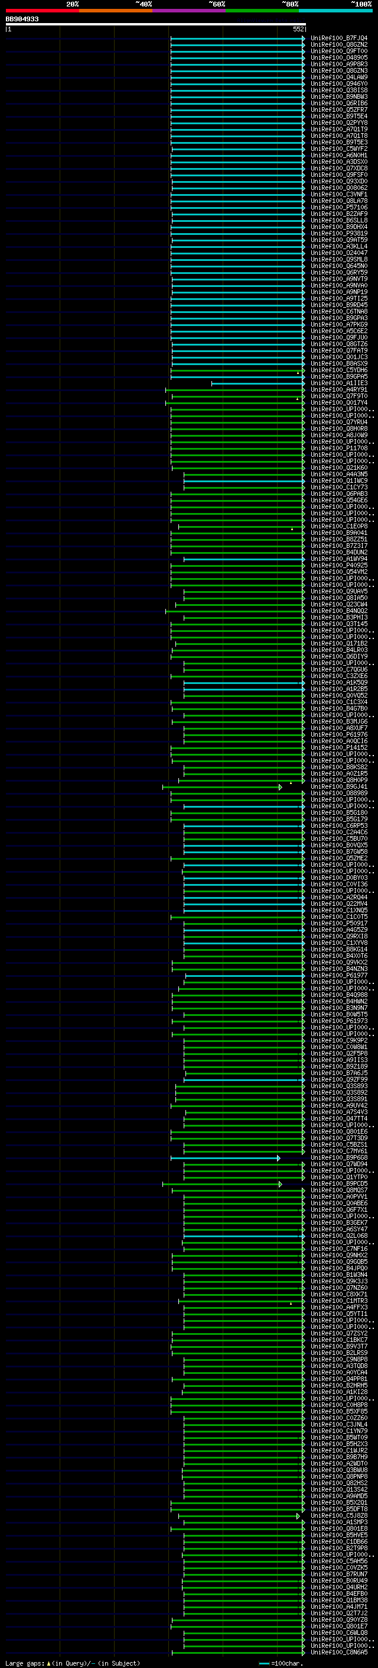
Task: Open hit UniRef100_P50917
Action: coord(339,924)
